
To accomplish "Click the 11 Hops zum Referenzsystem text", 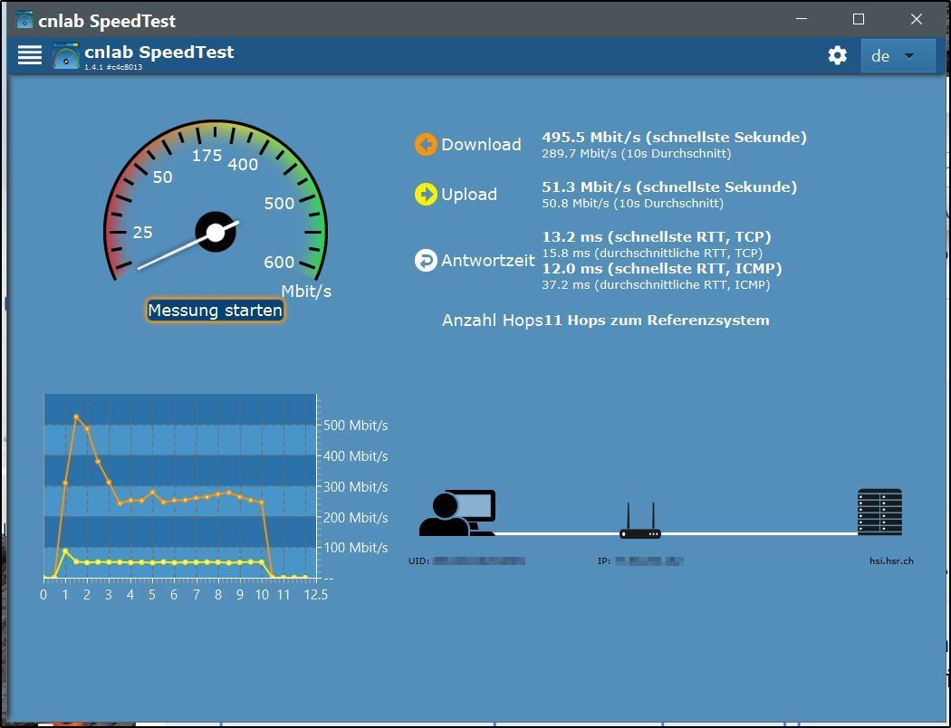I will coord(657,320).
